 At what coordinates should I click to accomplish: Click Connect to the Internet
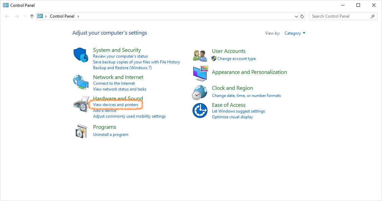click(x=114, y=83)
